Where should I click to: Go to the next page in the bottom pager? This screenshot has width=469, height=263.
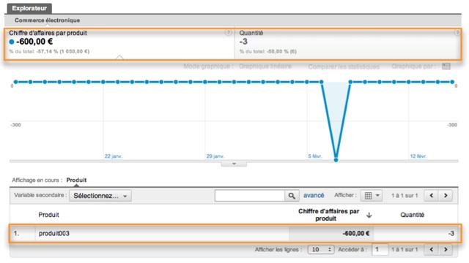coord(446,250)
